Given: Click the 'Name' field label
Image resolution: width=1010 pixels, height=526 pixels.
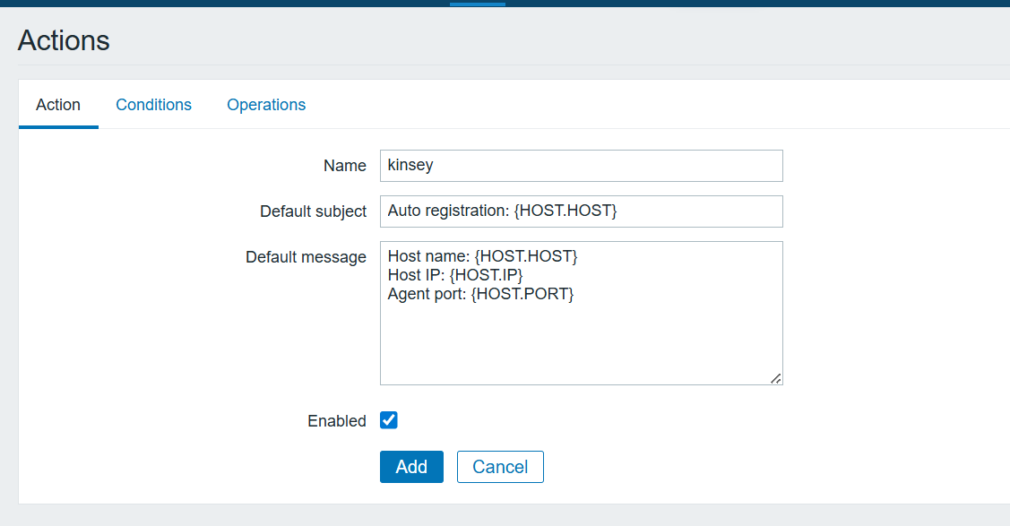Looking at the screenshot, I should (x=344, y=166).
